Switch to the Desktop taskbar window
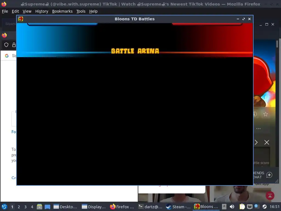Image resolution: width=281 pixels, height=211 pixels. click(x=65, y=207)
